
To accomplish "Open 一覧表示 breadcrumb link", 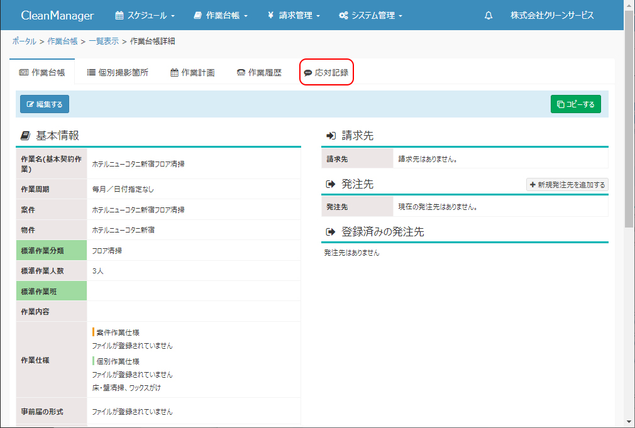I will (x=104, y=41).
